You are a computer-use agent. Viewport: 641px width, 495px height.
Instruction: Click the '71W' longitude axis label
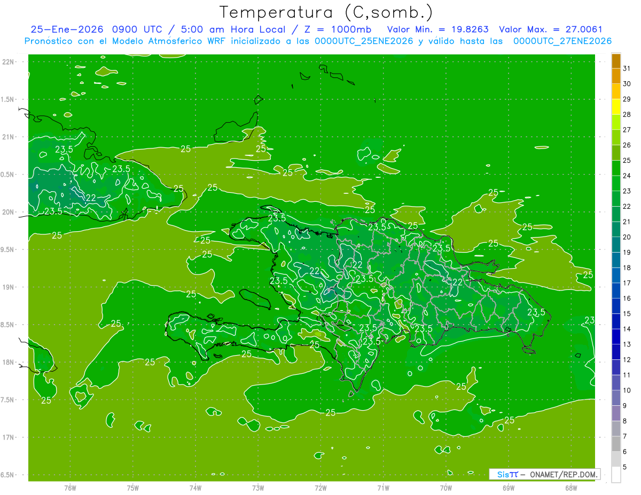(x=383, y=488)
